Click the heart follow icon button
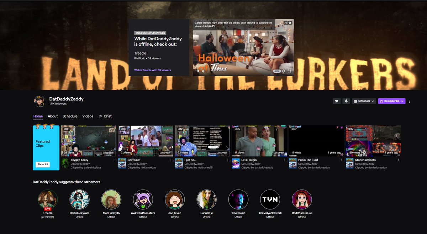Screen dimensions: 427x234 tap(337, 101)
